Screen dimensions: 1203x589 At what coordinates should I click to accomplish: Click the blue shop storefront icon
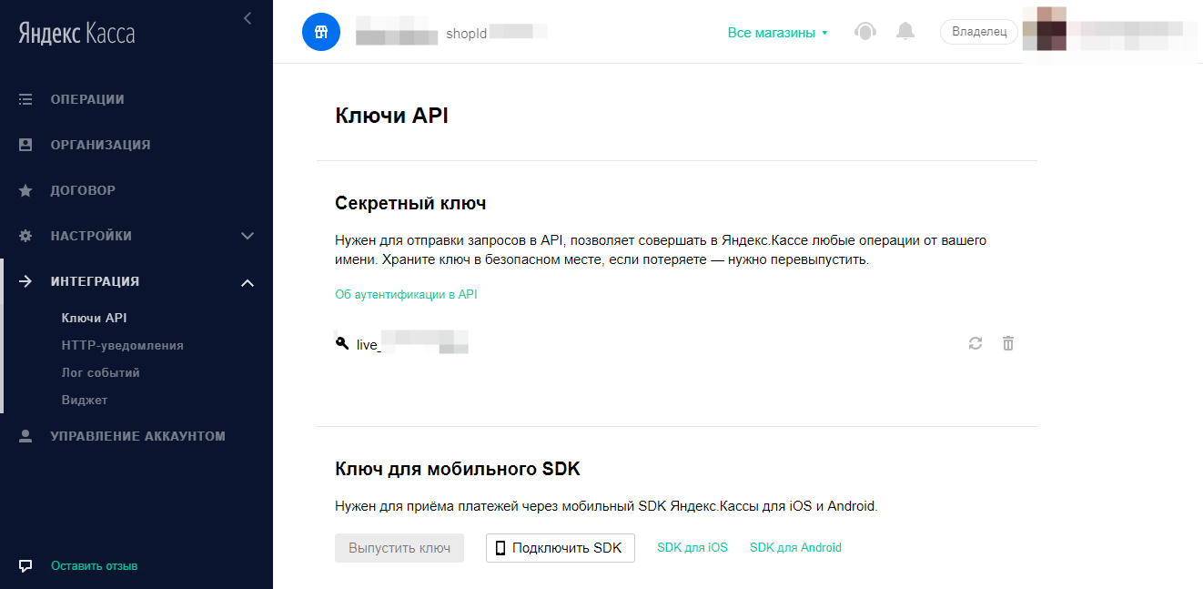tap(320, 33)
